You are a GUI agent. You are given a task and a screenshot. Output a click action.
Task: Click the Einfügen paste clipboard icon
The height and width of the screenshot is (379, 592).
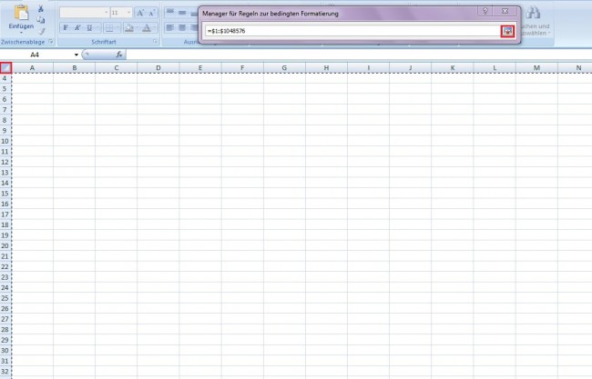click(x=21, y=12)
